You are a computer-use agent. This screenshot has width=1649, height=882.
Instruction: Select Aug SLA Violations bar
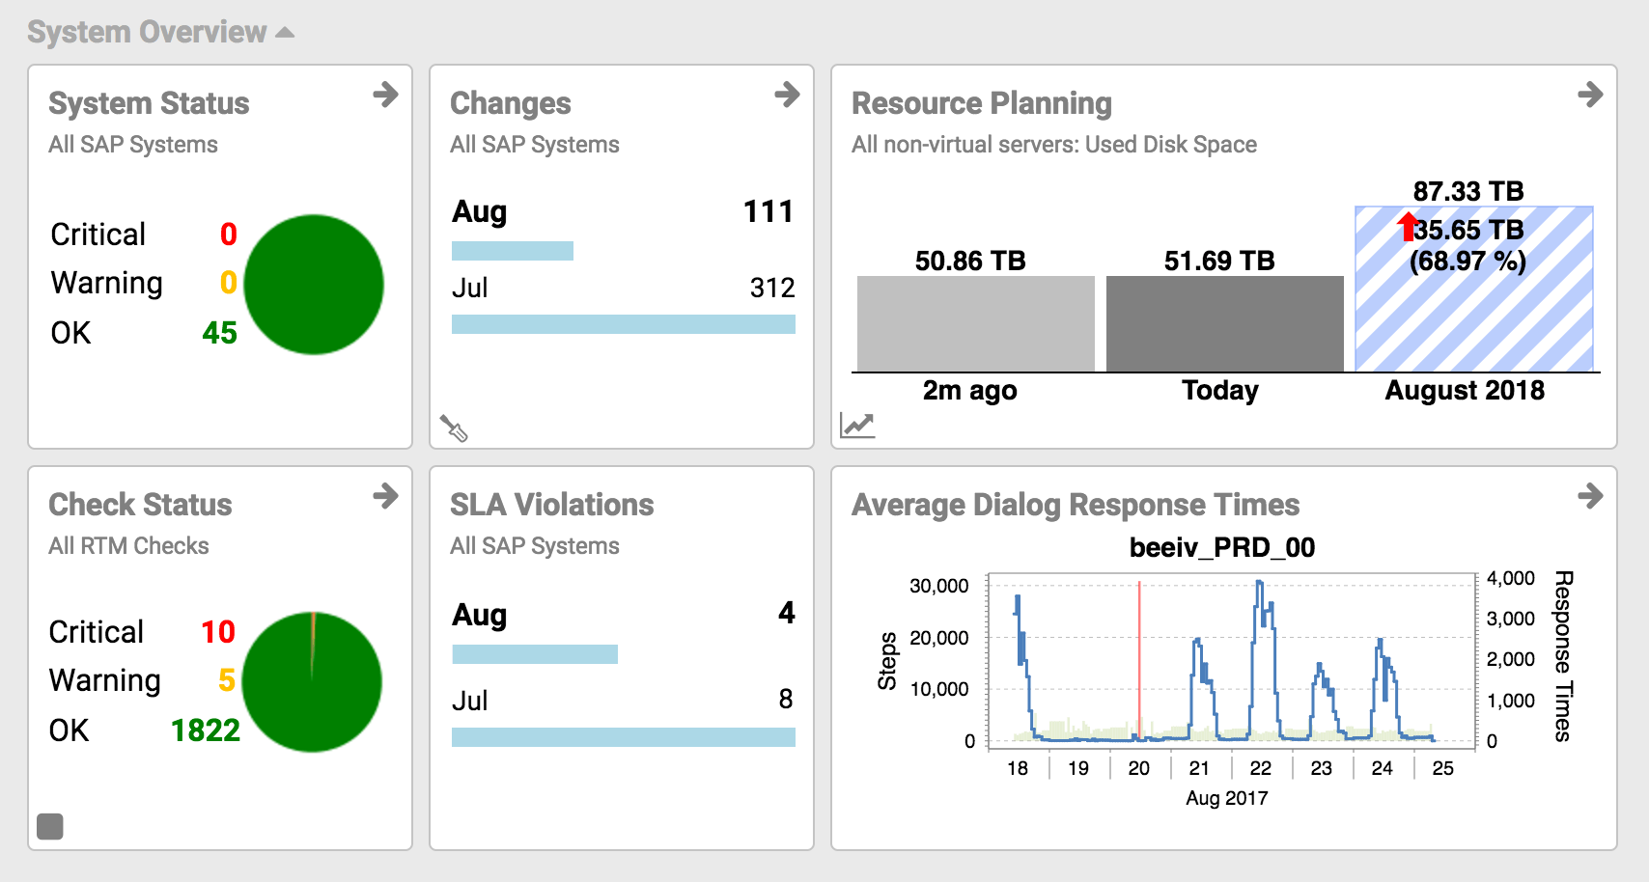point(535,654)
